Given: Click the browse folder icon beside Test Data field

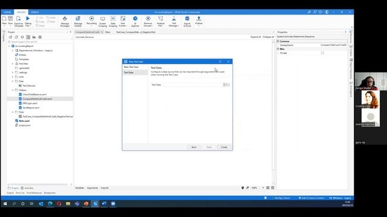Looking at the screenshot, I should point(228,84).
